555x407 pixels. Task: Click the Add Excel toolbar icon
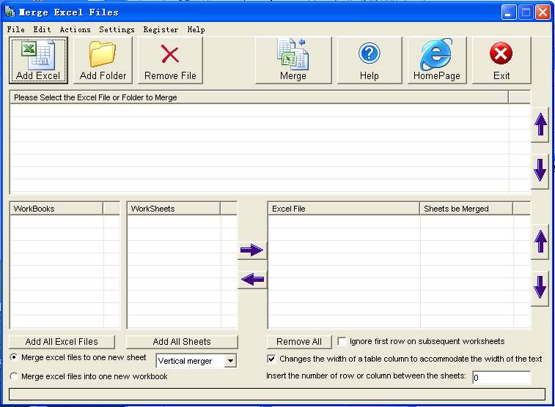pos(38,55)
